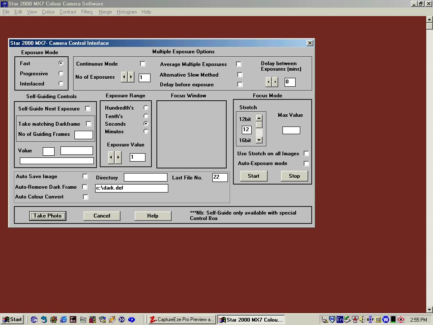Screen dimensions: 433x325
Task: Launch the ICQ flower icon in quick launch
Action: (x=54, y=319)
